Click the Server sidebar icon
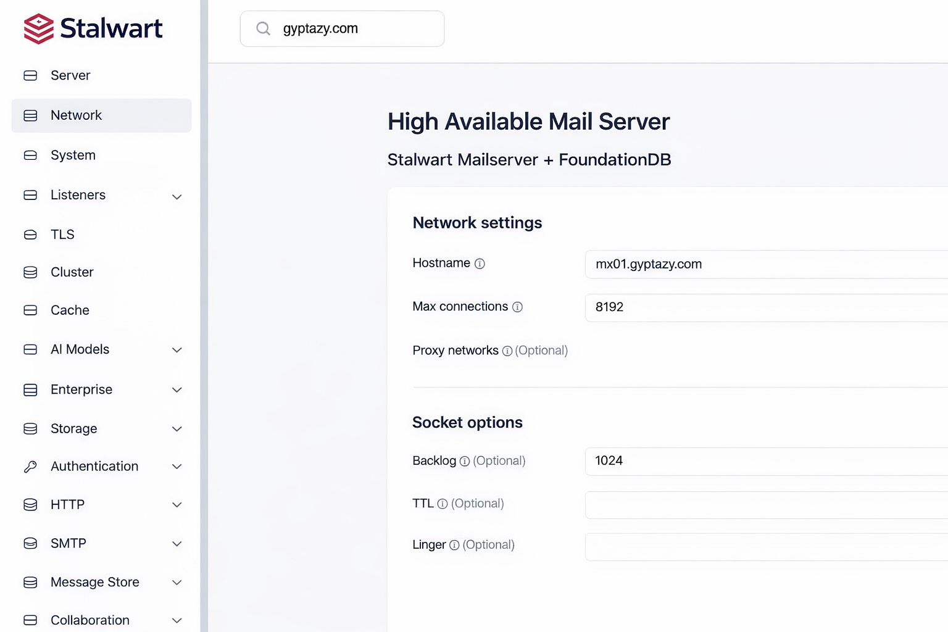The height and width of the screenshot is (632, 948). point(30,75)
